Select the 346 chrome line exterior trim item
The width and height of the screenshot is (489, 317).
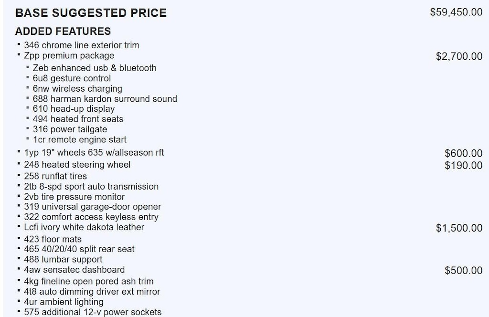[x=82, y=45]
